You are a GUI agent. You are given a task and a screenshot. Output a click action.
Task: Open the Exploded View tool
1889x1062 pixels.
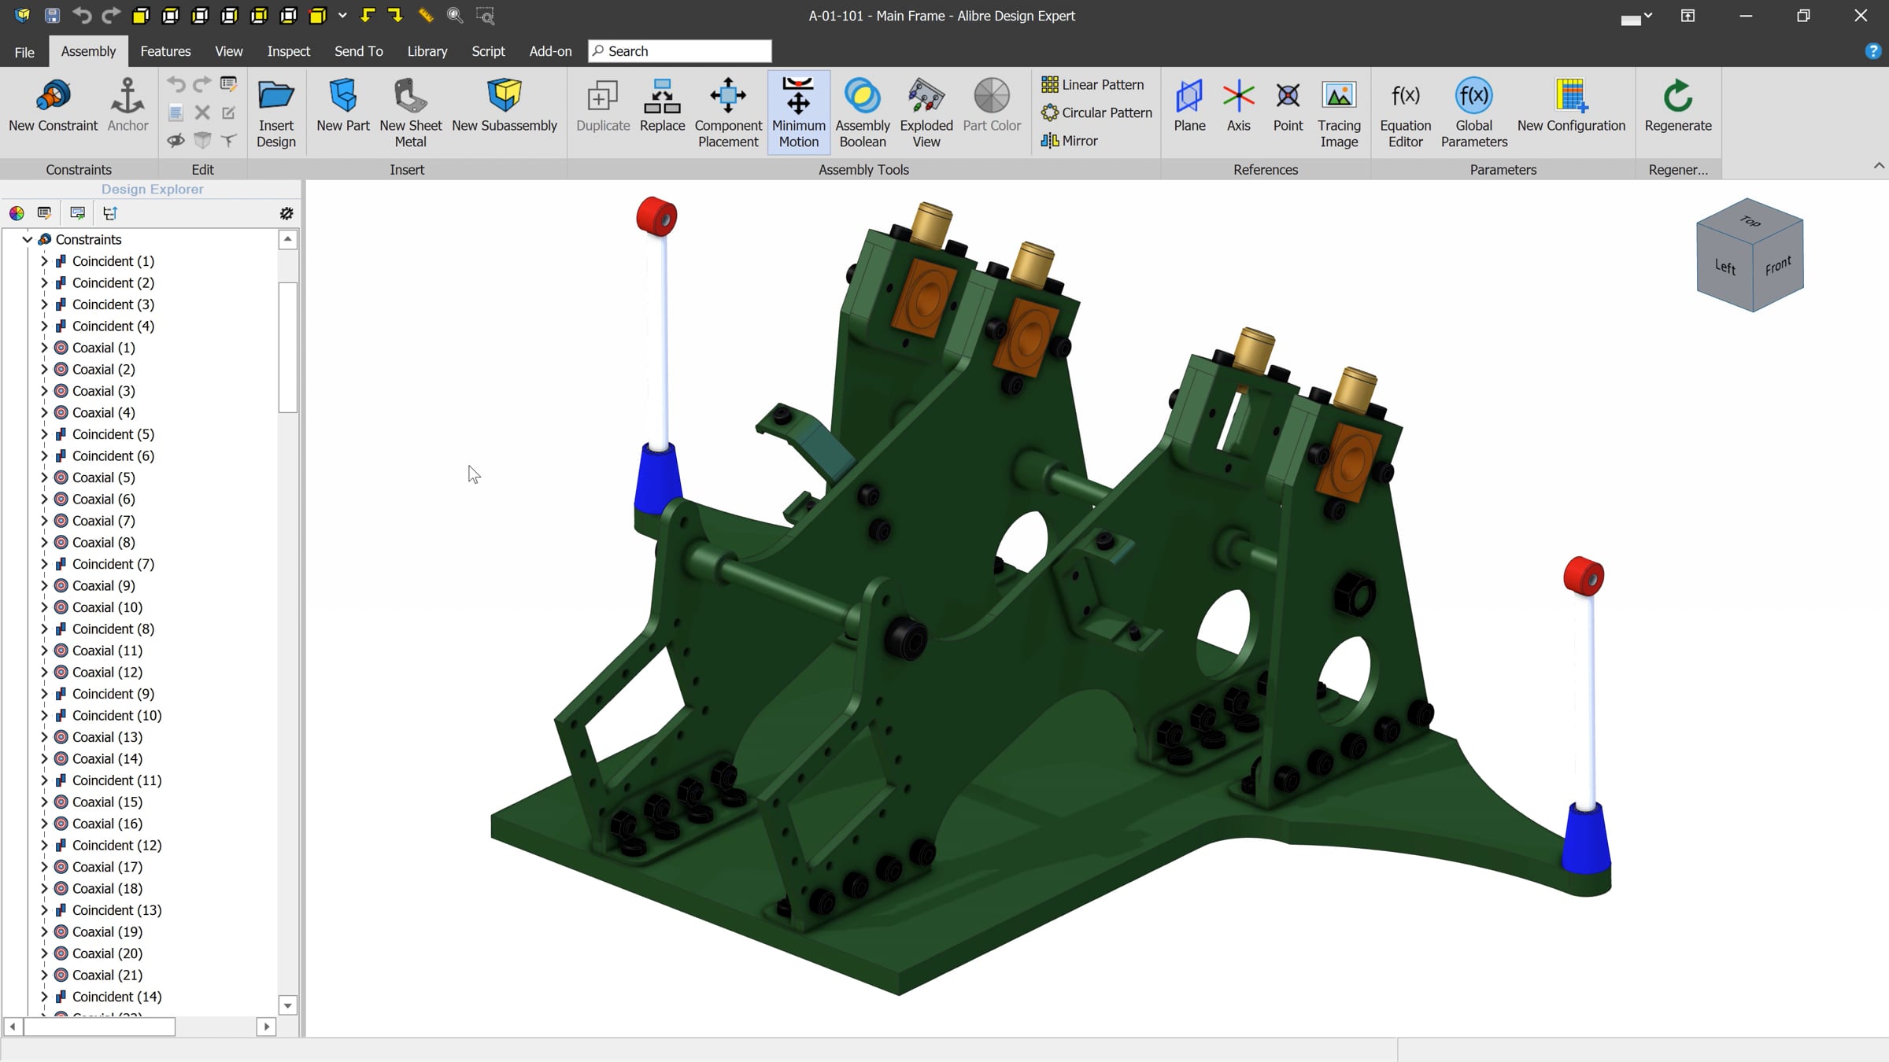[x=926, y=97]
